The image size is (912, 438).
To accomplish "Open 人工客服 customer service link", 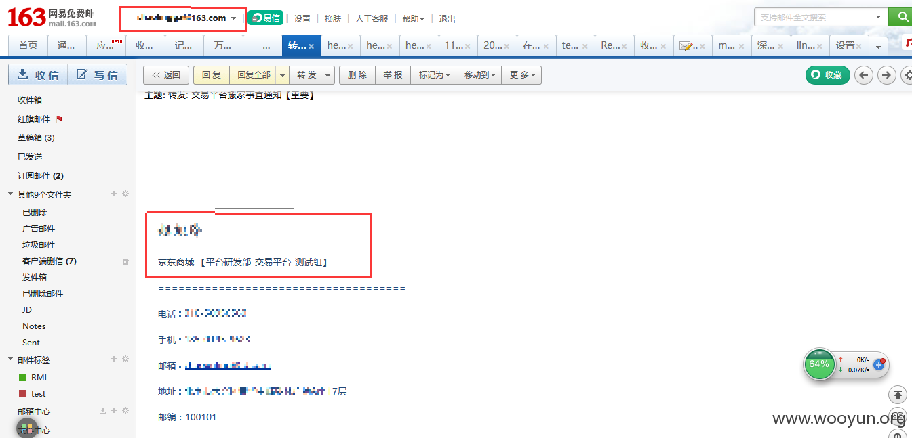I will (372, 19).
